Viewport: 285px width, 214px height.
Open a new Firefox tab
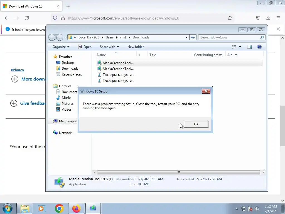68,6
